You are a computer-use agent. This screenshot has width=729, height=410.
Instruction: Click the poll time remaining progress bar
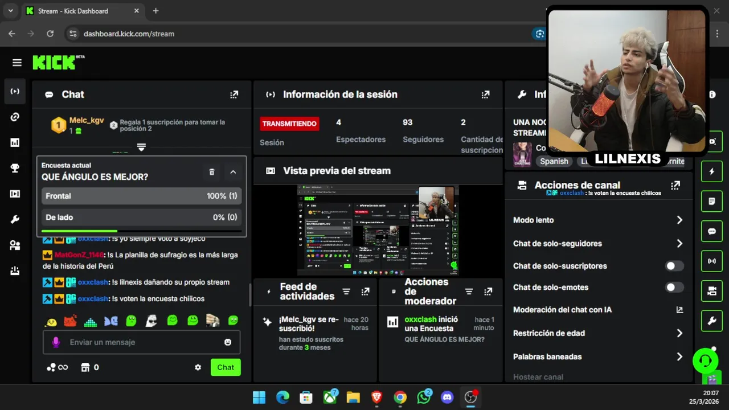tap(141, 231)
